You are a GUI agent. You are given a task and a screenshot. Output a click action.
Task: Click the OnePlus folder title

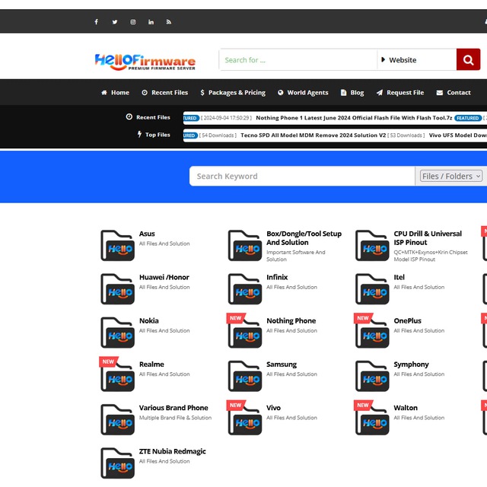pyautogui.click(x=408, y=320)
